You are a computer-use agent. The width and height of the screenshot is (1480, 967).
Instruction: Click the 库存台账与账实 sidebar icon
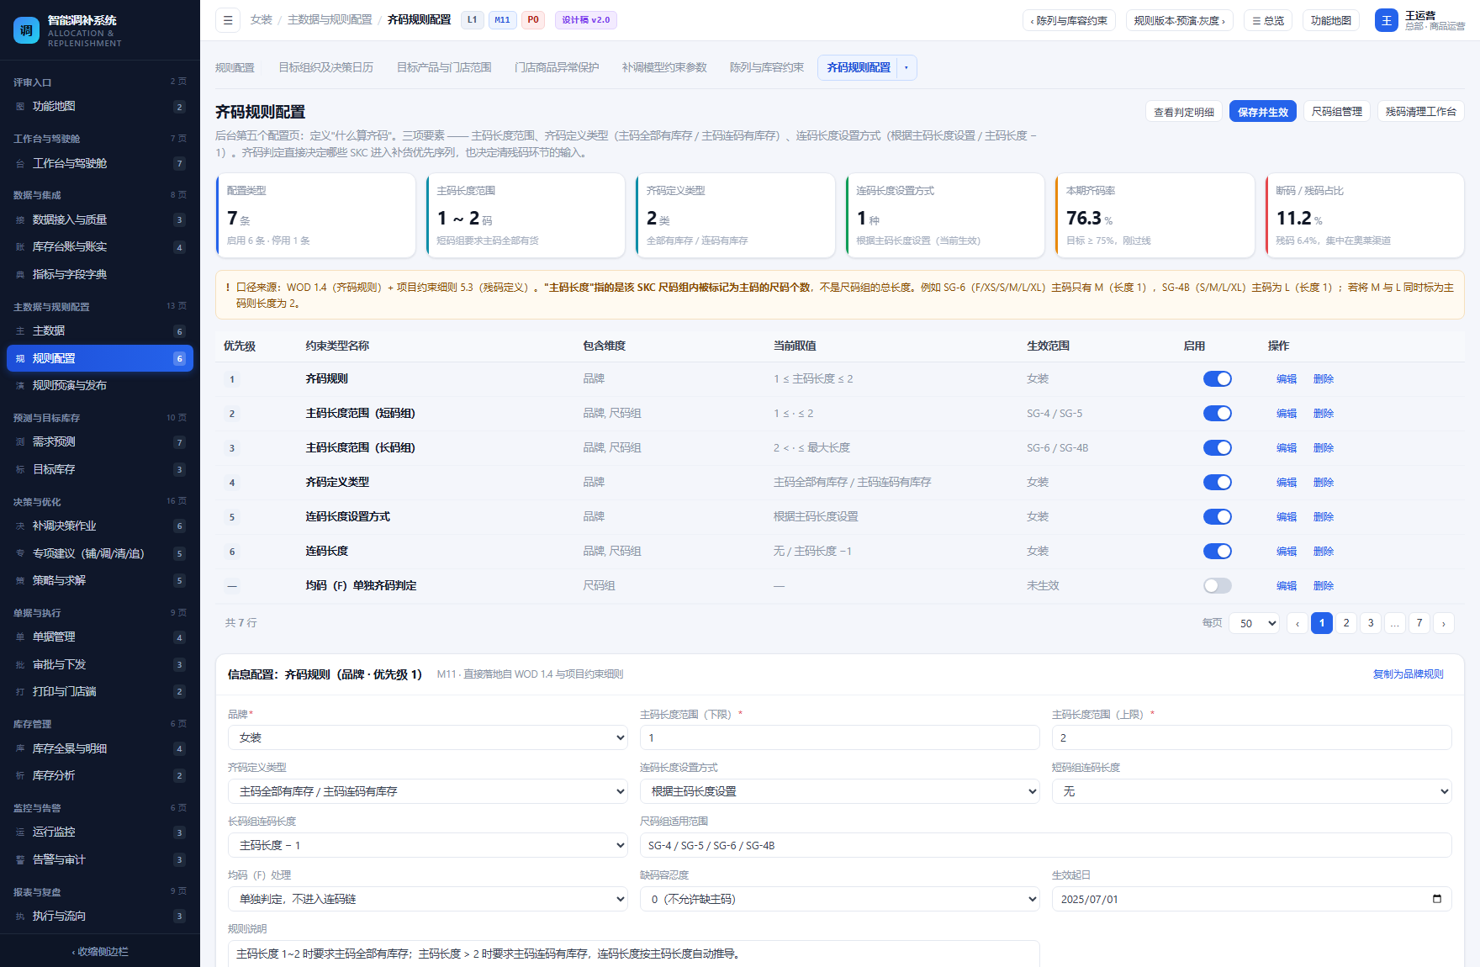(x=20, y=247)
